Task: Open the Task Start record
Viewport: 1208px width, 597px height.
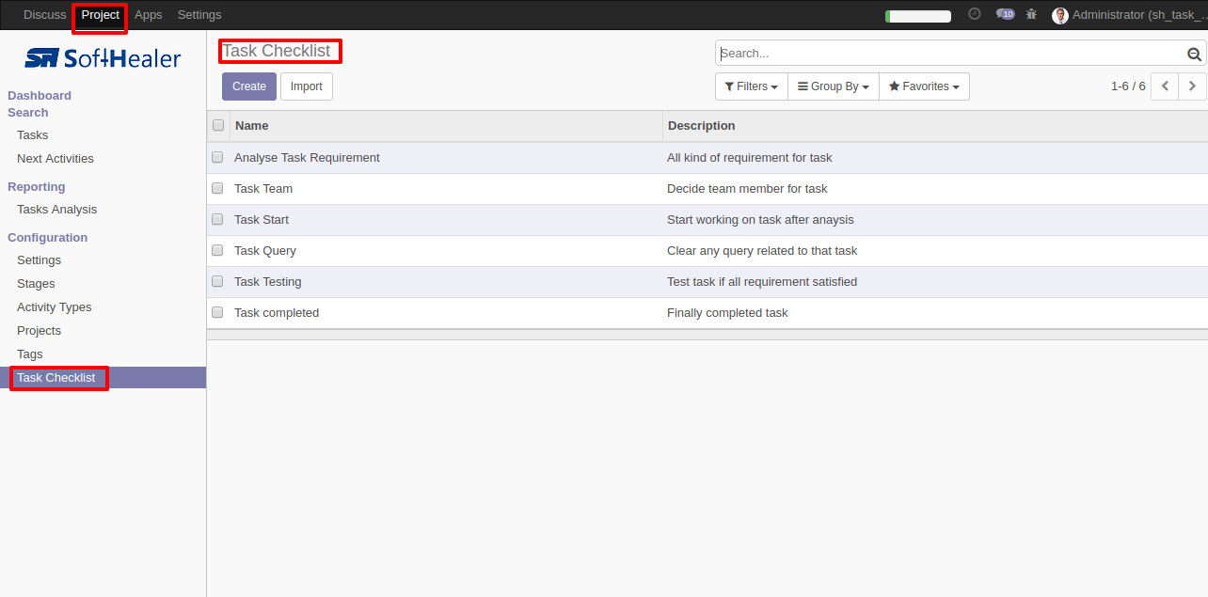Action: [x=262, y=220]
